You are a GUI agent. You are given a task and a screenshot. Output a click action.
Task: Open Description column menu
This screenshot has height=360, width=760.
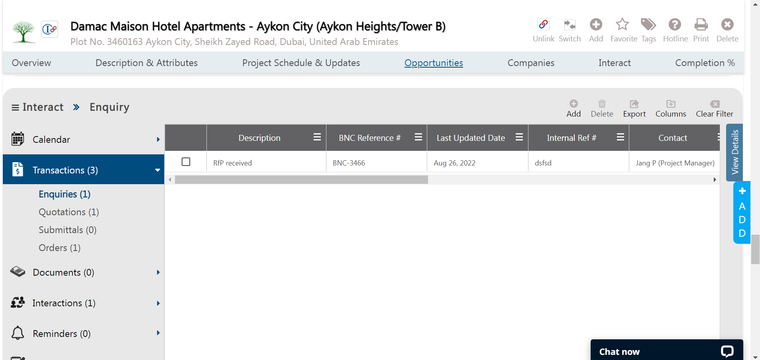tap(317, 137)
